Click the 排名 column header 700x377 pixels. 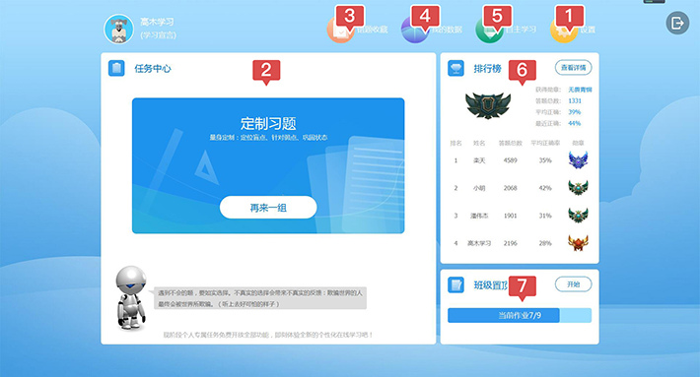[x=455, y=143]
